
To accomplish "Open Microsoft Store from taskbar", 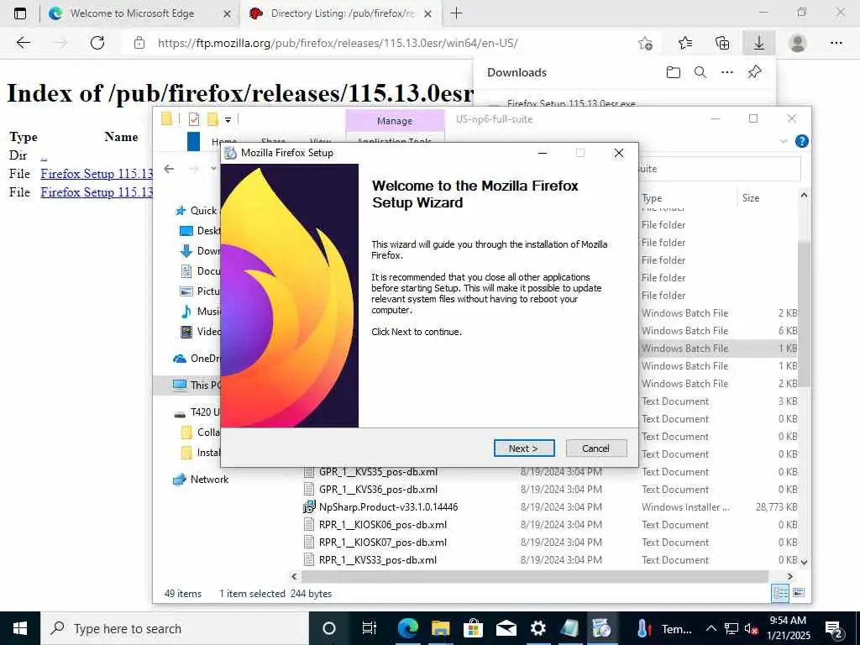I will [473, 628].
